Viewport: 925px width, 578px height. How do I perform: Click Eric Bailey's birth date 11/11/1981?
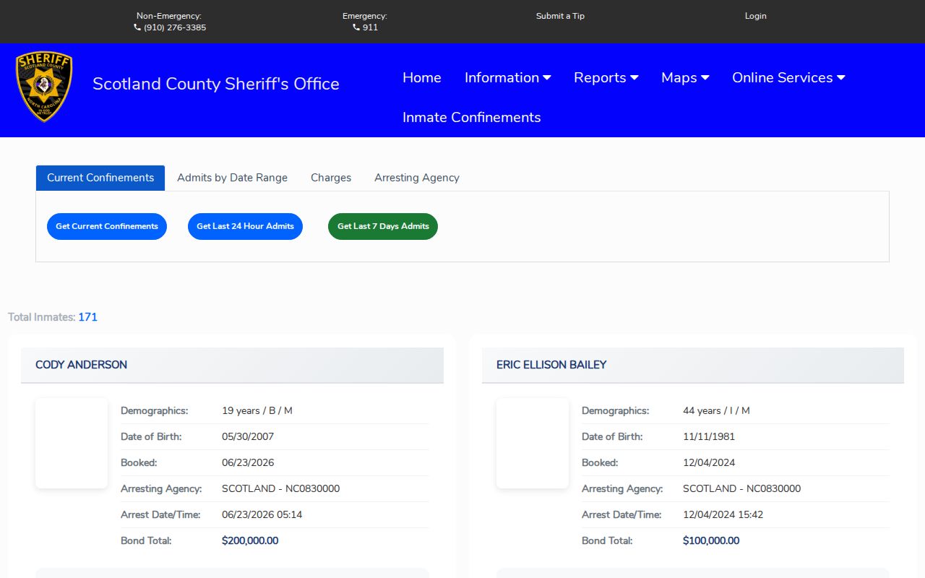coord(709,436)
